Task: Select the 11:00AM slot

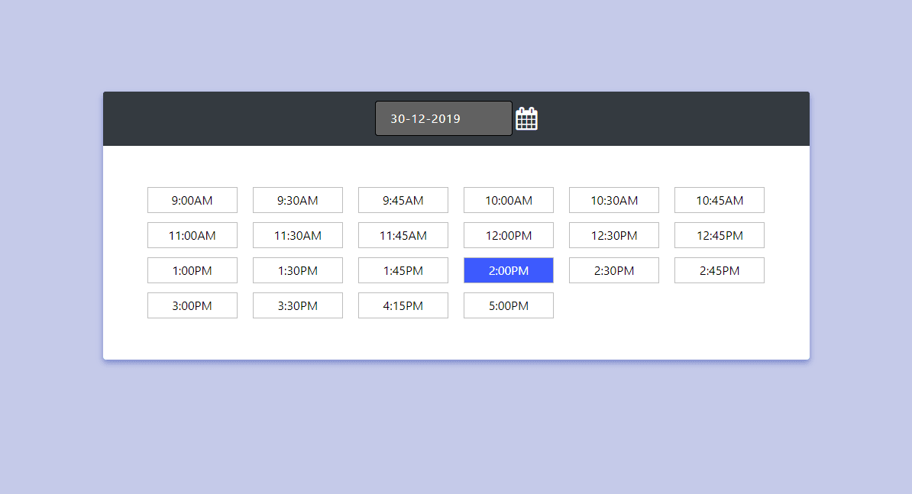Action: (192, 235)
